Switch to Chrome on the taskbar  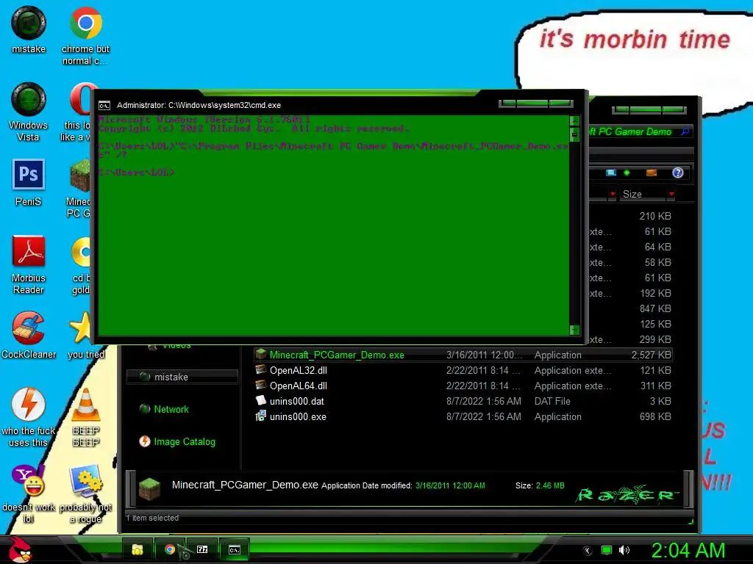[x=170, y=549]
